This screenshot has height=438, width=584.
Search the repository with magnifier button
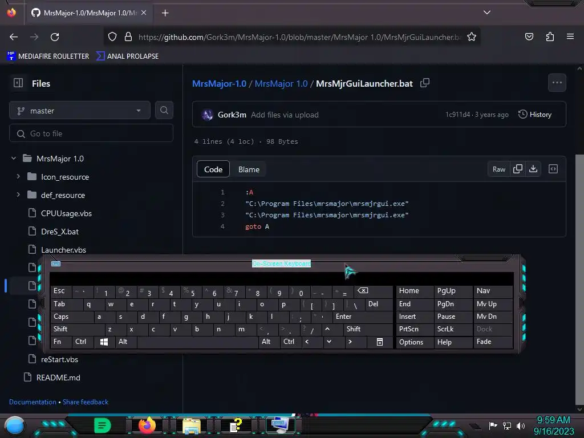164,110
